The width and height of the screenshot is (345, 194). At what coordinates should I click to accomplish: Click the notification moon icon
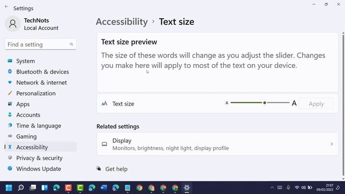tap(338, 188)
